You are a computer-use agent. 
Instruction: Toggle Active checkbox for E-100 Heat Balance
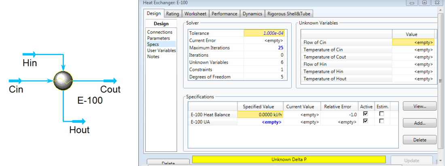point(366,114)
